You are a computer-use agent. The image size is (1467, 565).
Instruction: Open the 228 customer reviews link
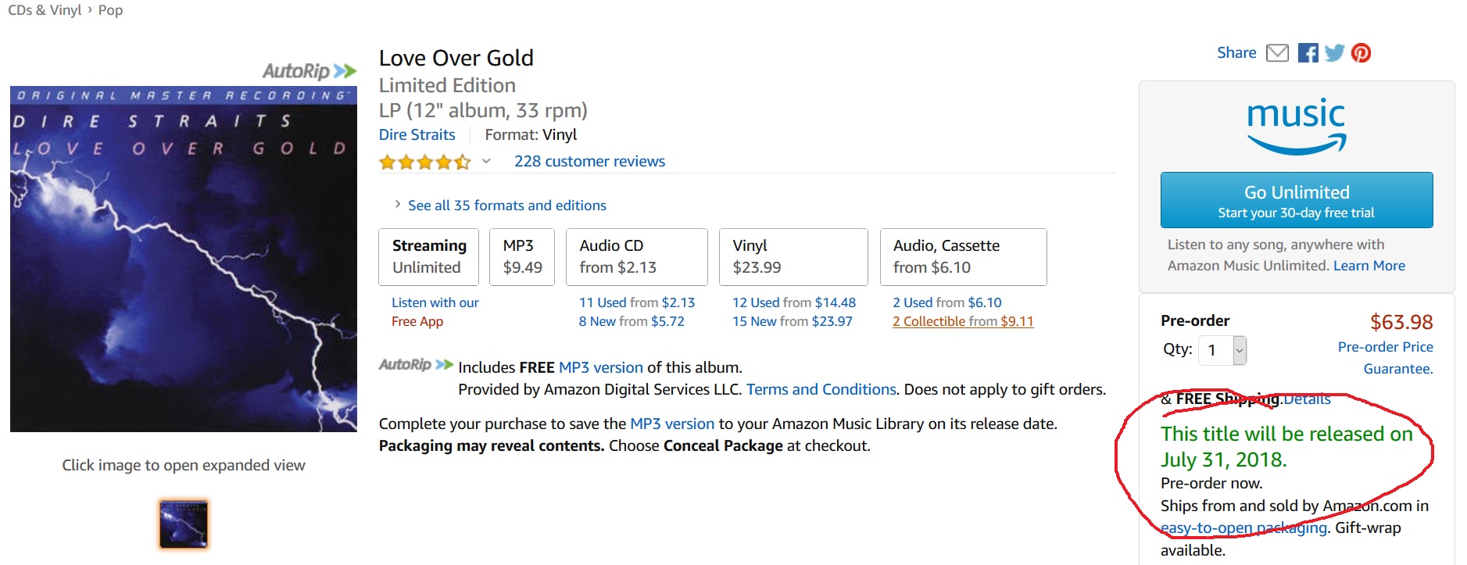pyautogui.click(x=589, y=162)
